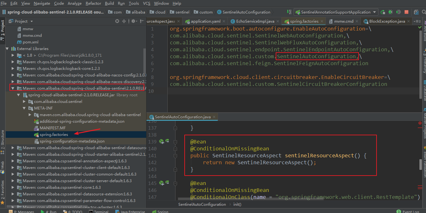The image size is (426, 213).
Task: Open the Navigate menu
Action: [42, 3]
